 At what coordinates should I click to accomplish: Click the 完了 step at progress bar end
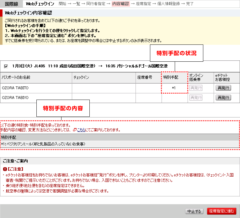(189, 4)
